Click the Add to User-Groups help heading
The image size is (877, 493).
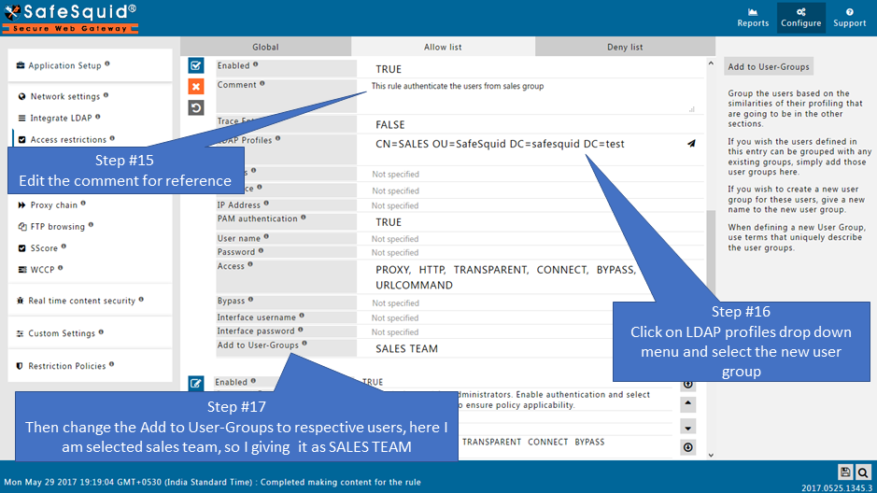[769, 66]
